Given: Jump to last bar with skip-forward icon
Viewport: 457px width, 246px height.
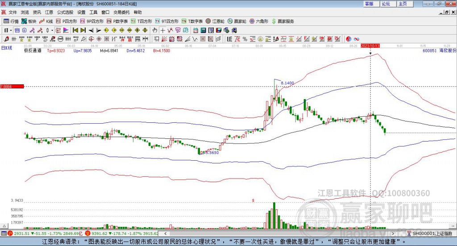Looking at the screenshot, I should (x=83, y=30).
